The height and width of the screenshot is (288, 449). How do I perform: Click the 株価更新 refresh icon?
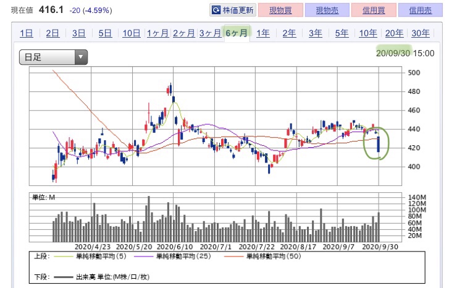[x=216, y=11]
